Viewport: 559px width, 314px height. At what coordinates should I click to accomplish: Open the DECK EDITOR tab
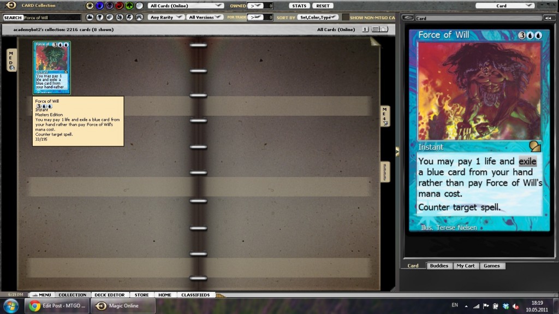point(110,295)
